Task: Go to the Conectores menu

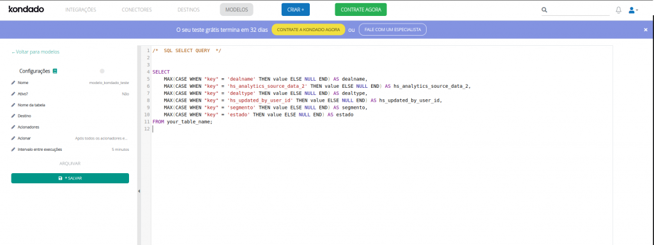Action: click(137, 10)
